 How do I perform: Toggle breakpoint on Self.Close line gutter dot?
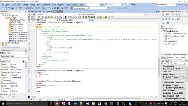[31, 75]
